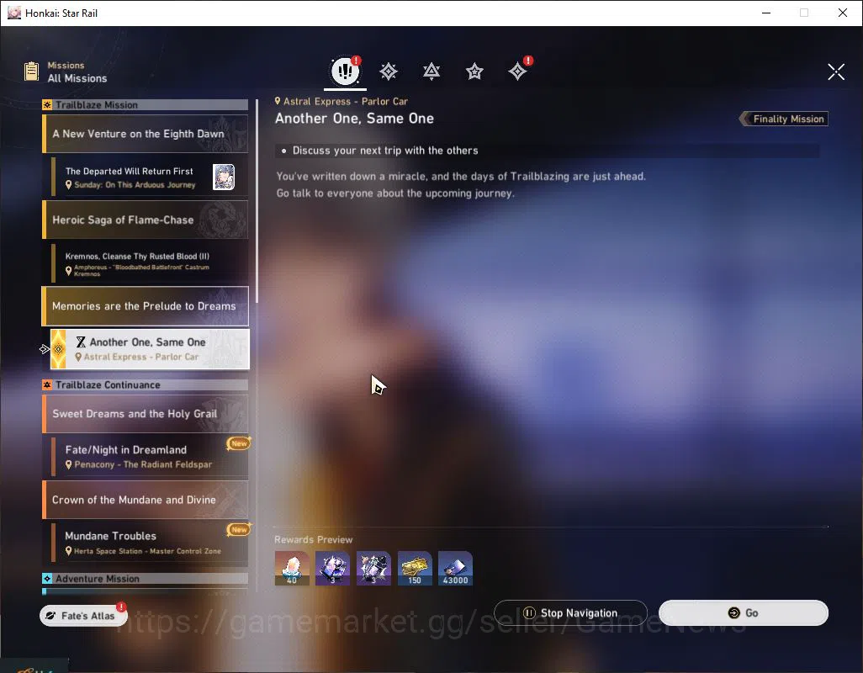Open the Mundane Troubles mission entry
Screen dimensions: 863x673
150,543
